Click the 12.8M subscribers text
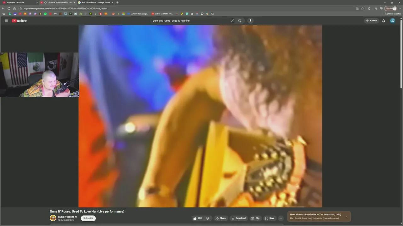403x226 pixels. pos(66,220)
